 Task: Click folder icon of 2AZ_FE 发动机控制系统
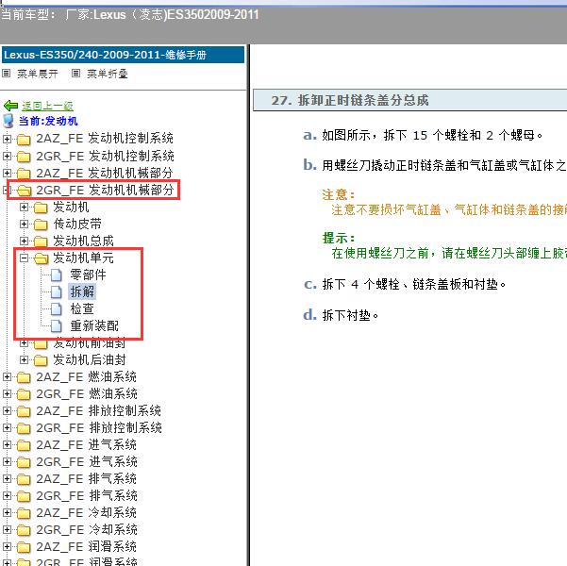coord(24,140)
